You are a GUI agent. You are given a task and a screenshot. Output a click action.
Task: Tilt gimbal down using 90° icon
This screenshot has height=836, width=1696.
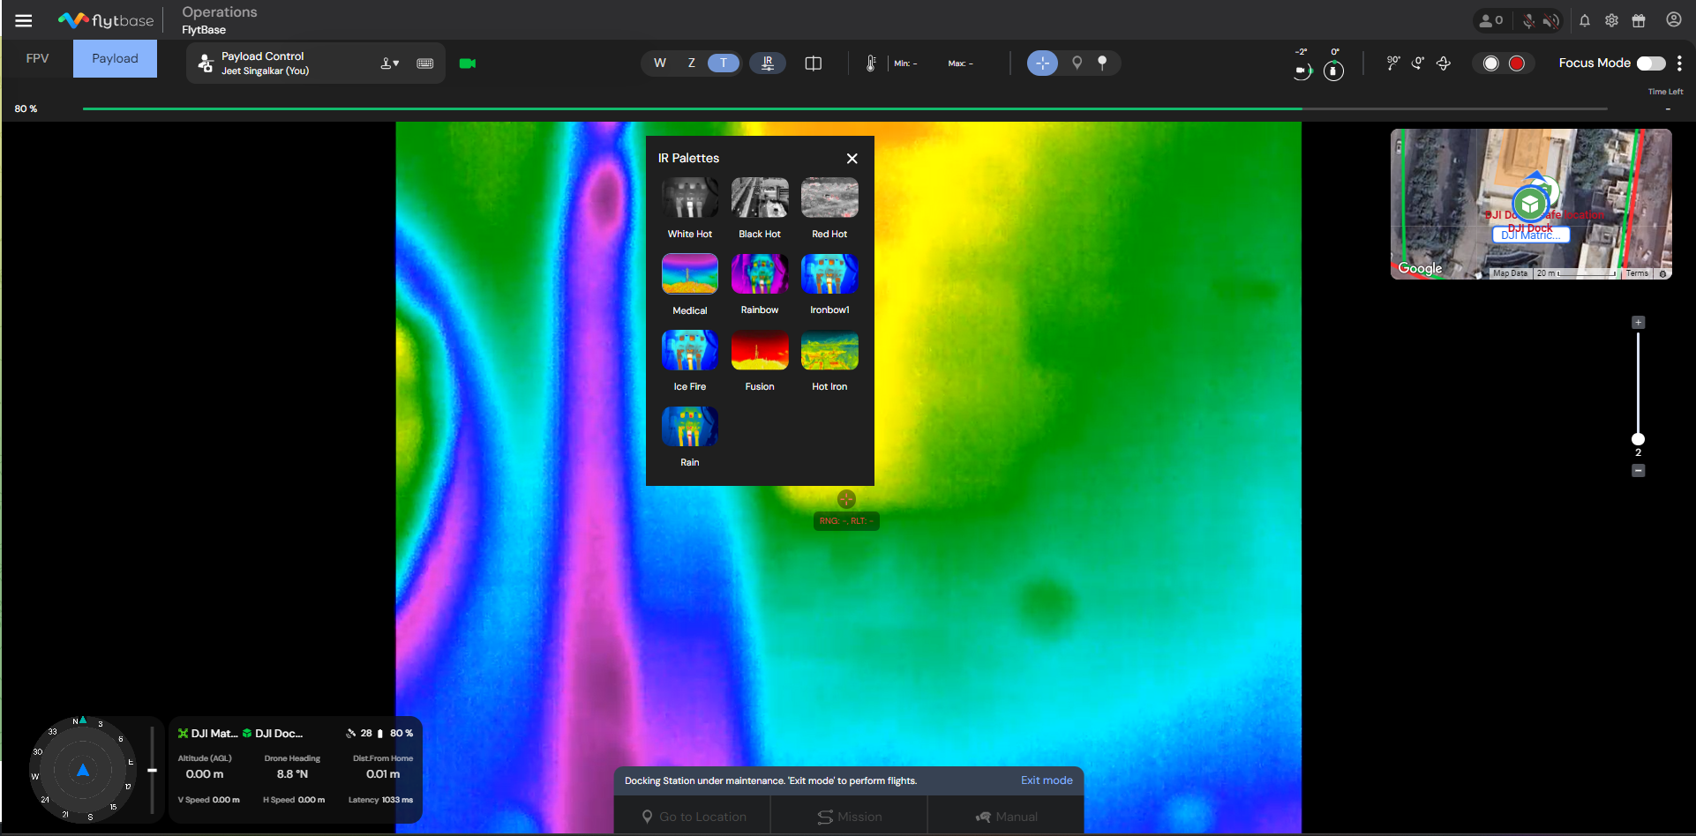[1393, 63]
